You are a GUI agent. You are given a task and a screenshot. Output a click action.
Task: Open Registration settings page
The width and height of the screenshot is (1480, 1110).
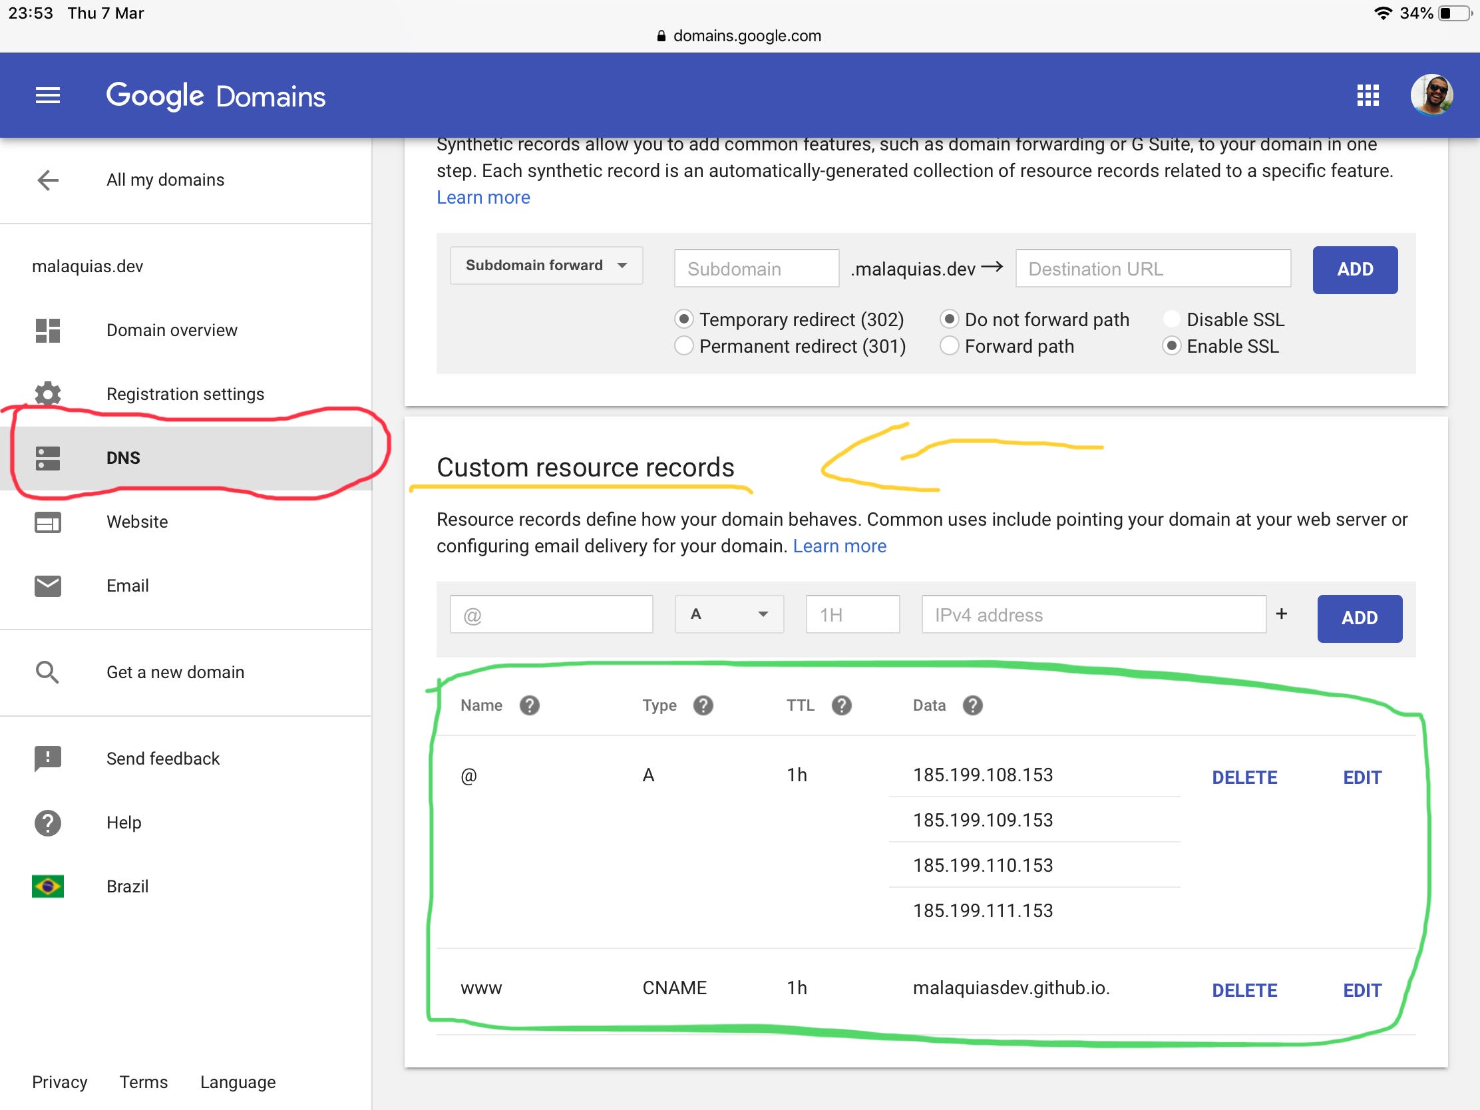(x=186, y=394)
